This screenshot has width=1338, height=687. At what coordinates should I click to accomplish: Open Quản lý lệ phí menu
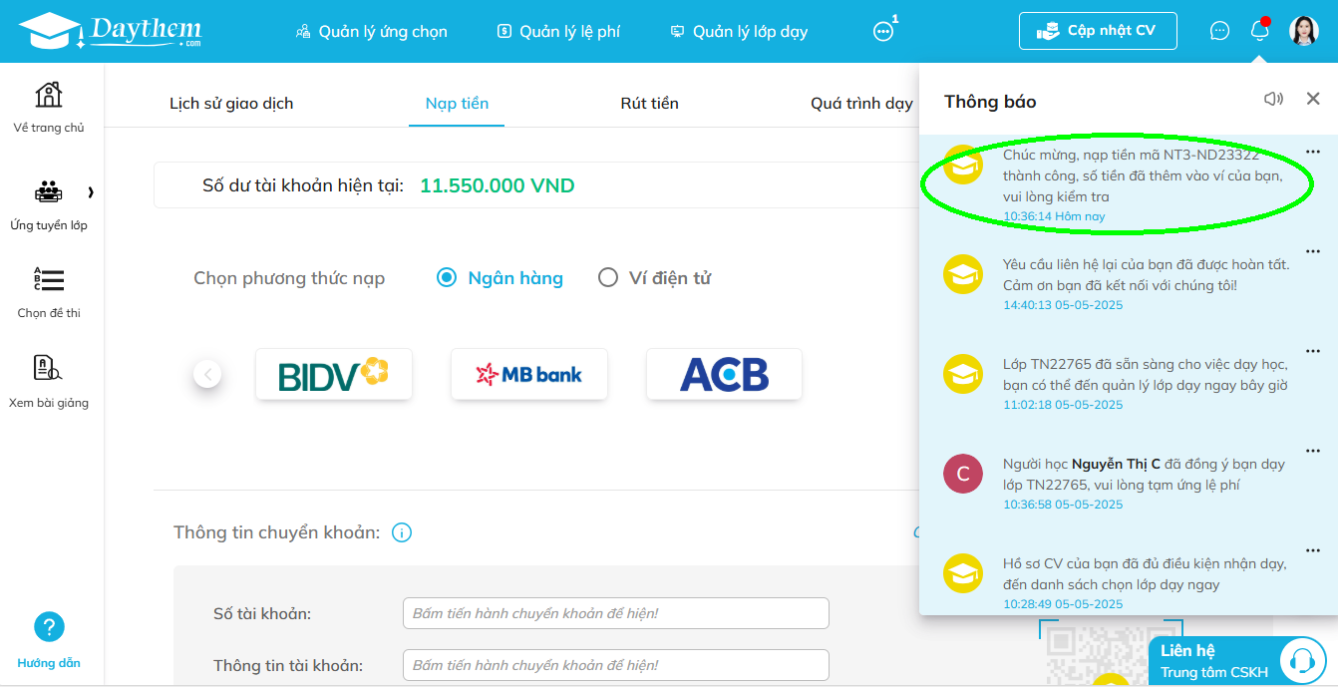pyautogui.click(x=558, y=32)
